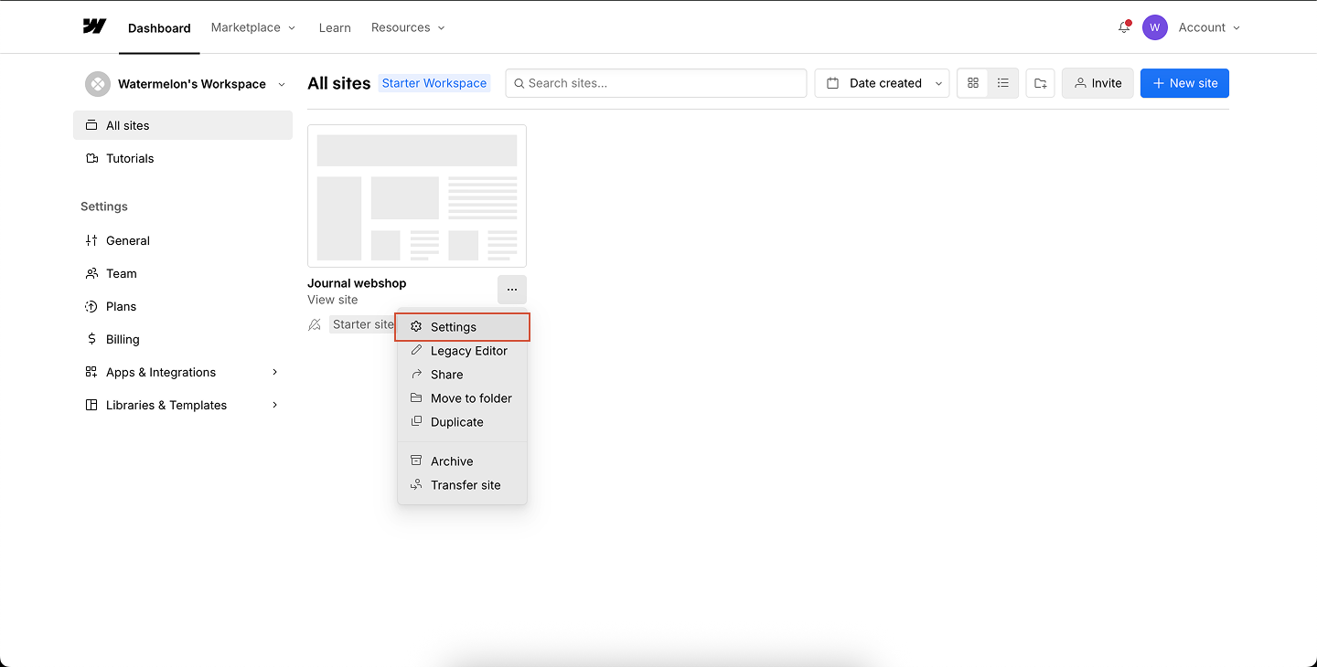Choose Move to folder menu item

(462, 398)
